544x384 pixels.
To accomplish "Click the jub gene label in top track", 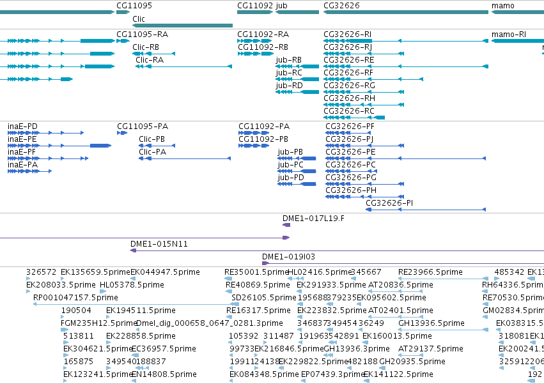I will 281,6.
